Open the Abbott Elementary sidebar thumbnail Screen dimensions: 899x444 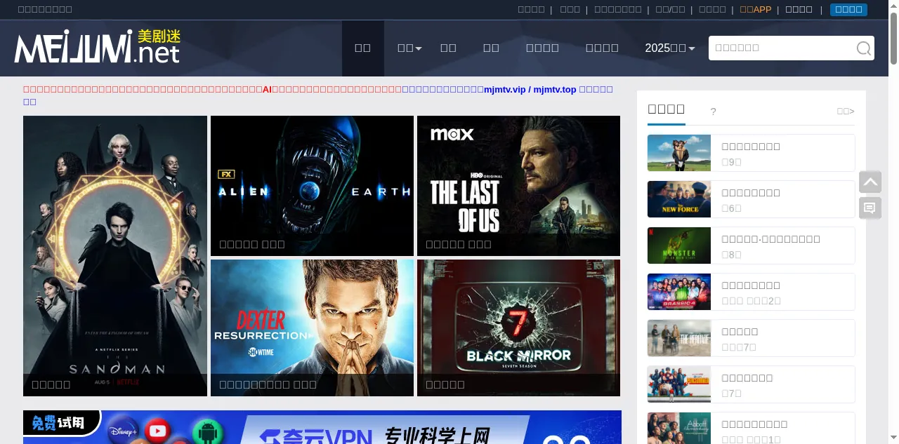(679, 428)
